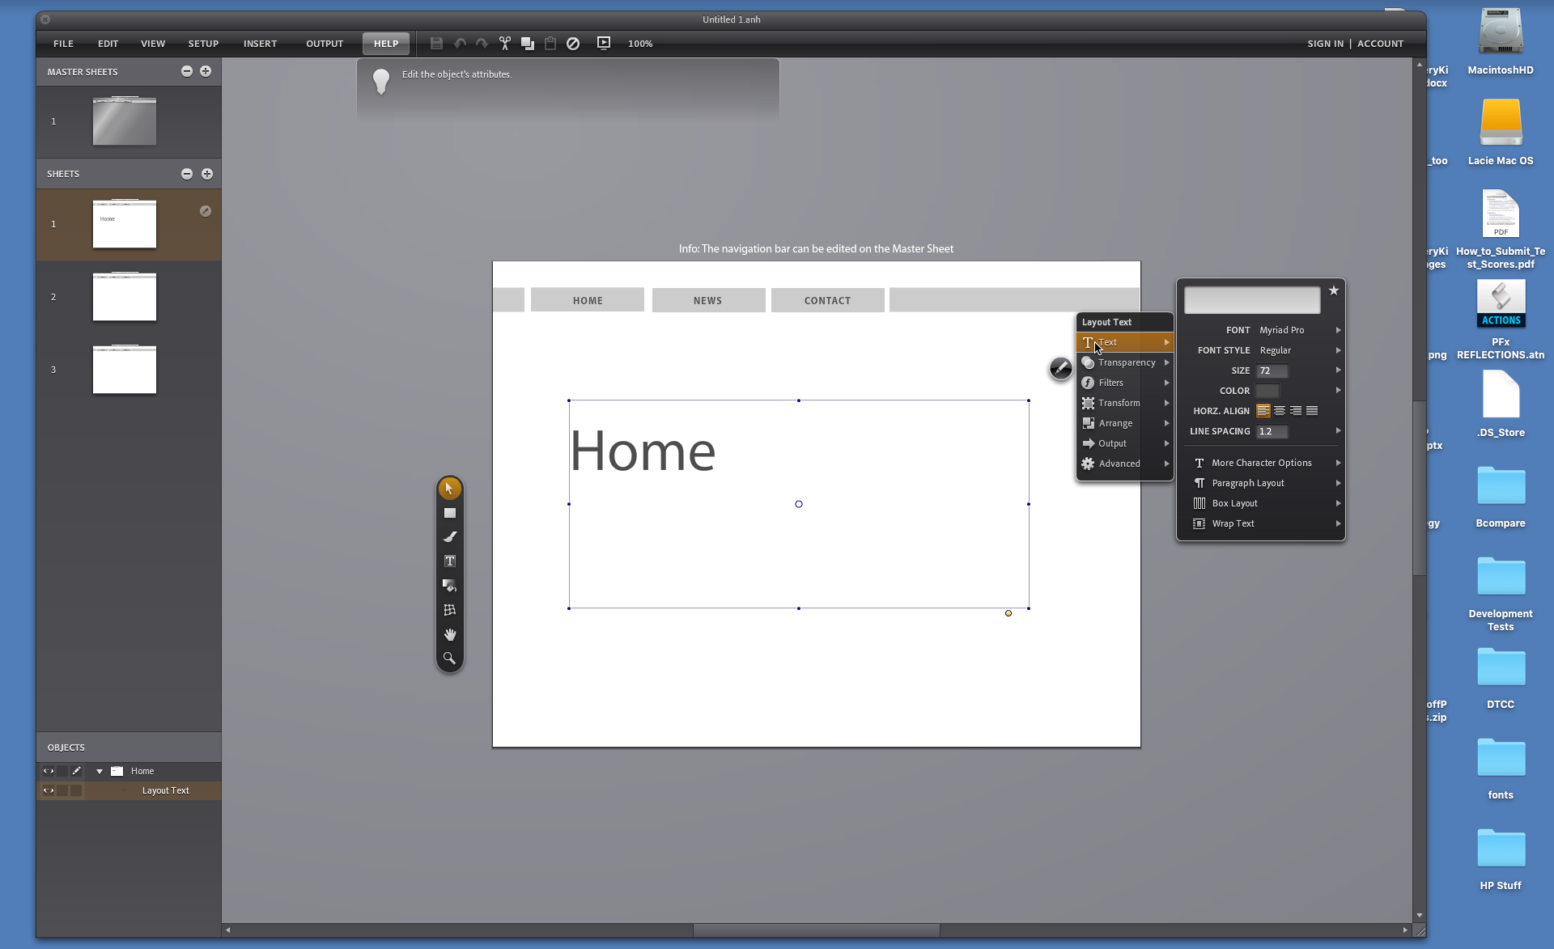Toggle visibility of Layout Text object
1554x949 pixels.
click(49, 790)
